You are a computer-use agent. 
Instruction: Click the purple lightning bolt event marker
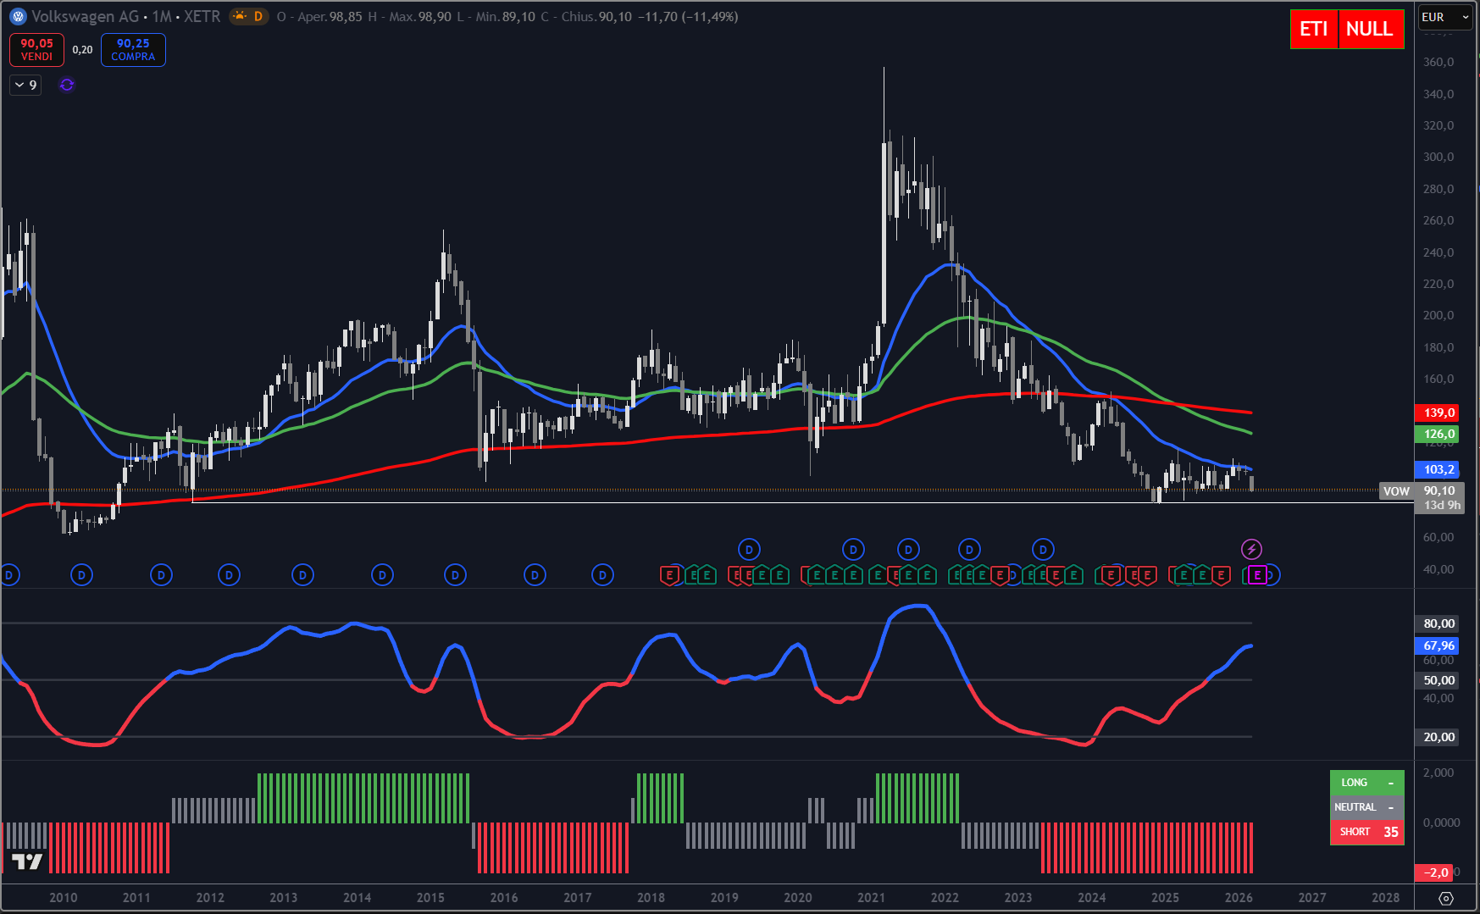[1251, 550]
